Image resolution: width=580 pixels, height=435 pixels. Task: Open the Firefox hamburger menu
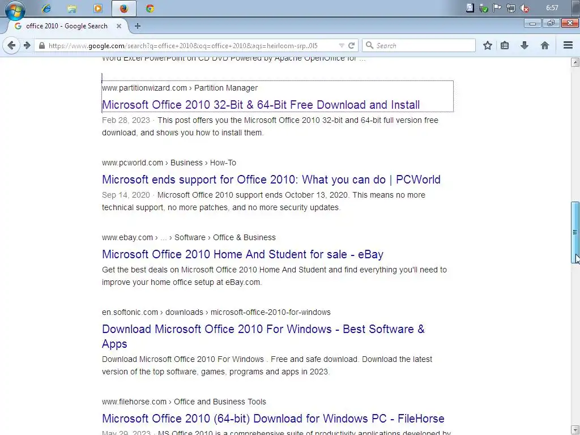click(x=568, y=45)
